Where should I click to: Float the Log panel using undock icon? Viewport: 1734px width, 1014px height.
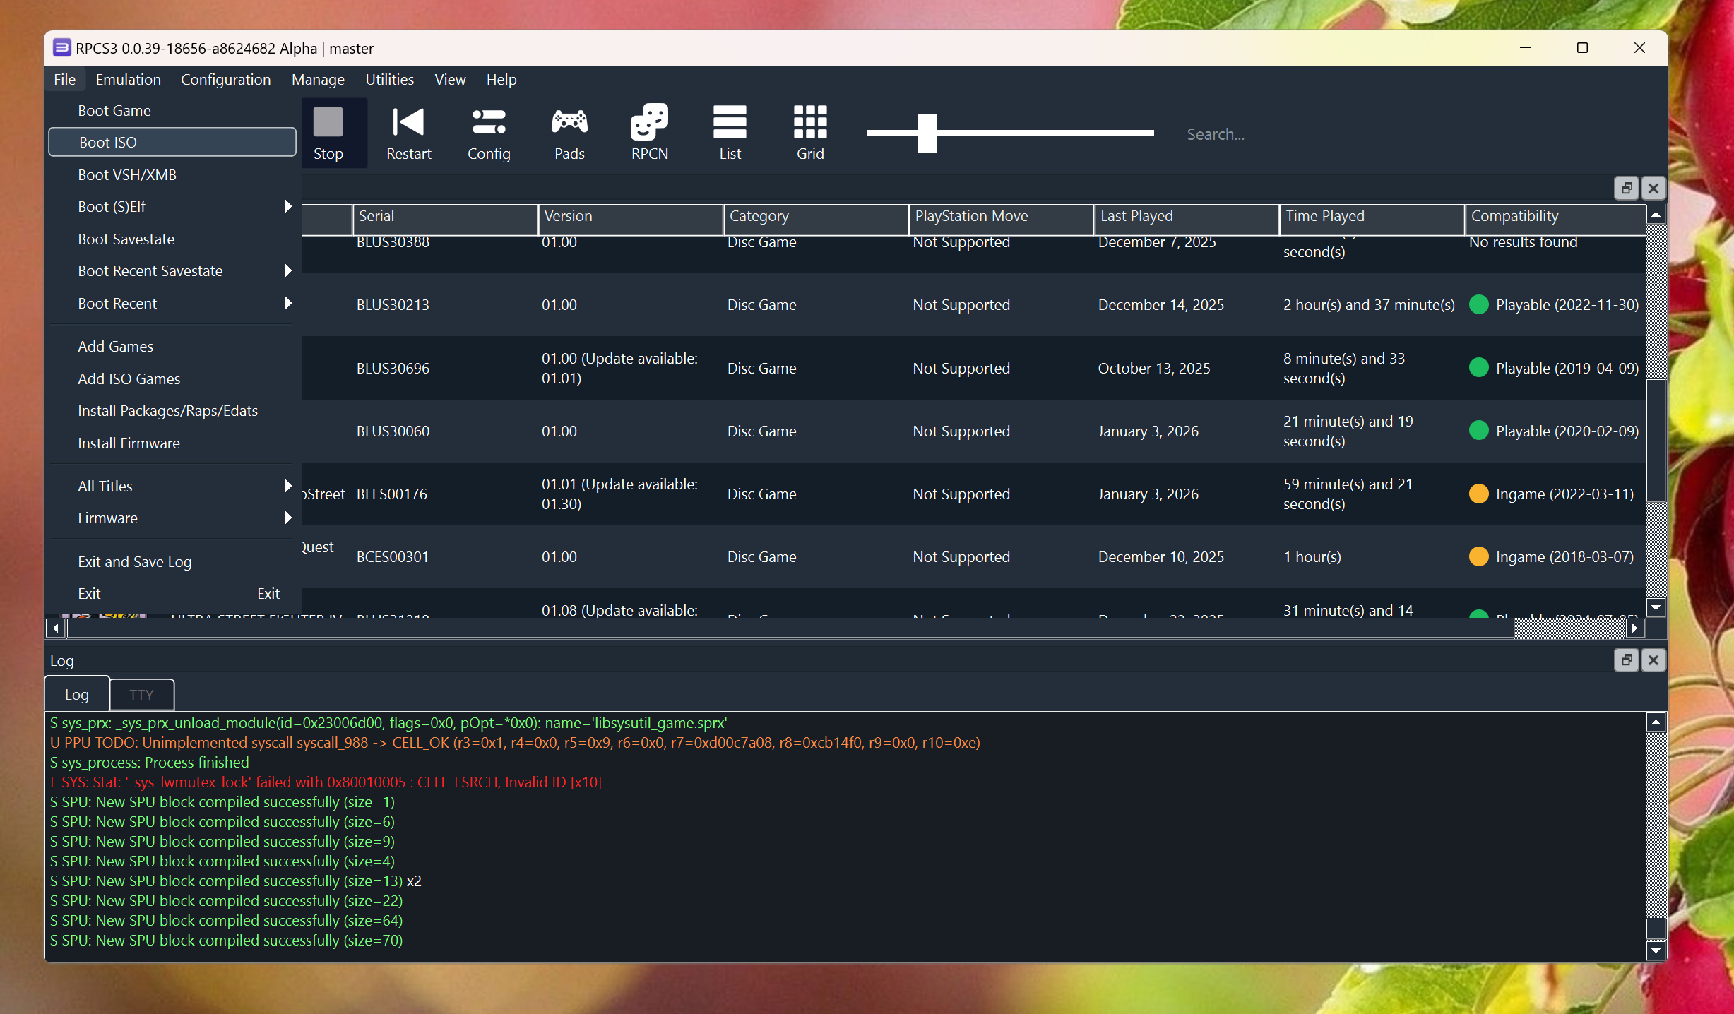[x=1627, y=660]
